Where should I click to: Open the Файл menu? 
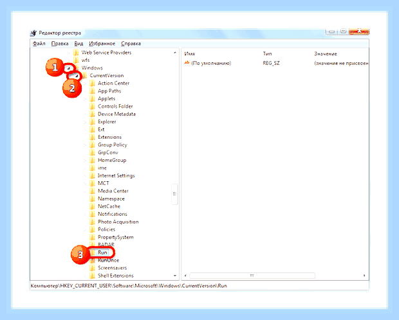click(39, 44)
